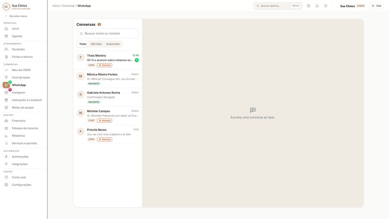Click the Instagram sidebar icon

pyautogui.click(x=6, y=92)
